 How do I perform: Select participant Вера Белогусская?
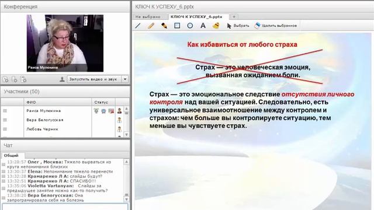[45, 120]
